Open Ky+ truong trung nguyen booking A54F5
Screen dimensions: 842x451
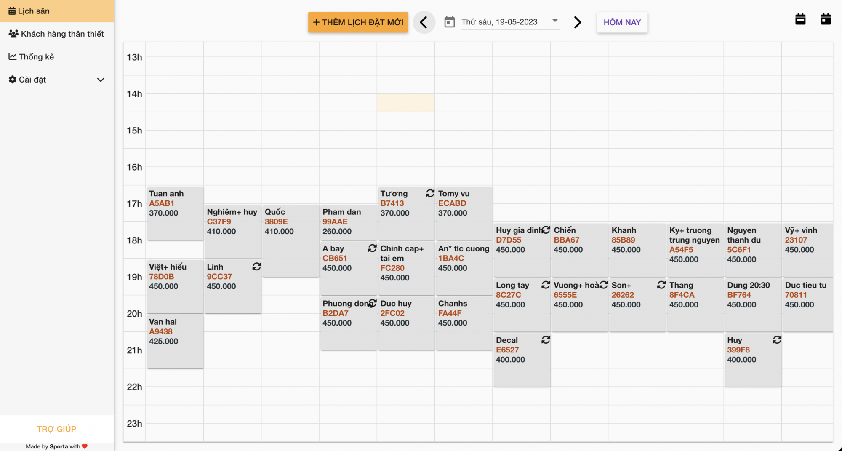point(695,250)
